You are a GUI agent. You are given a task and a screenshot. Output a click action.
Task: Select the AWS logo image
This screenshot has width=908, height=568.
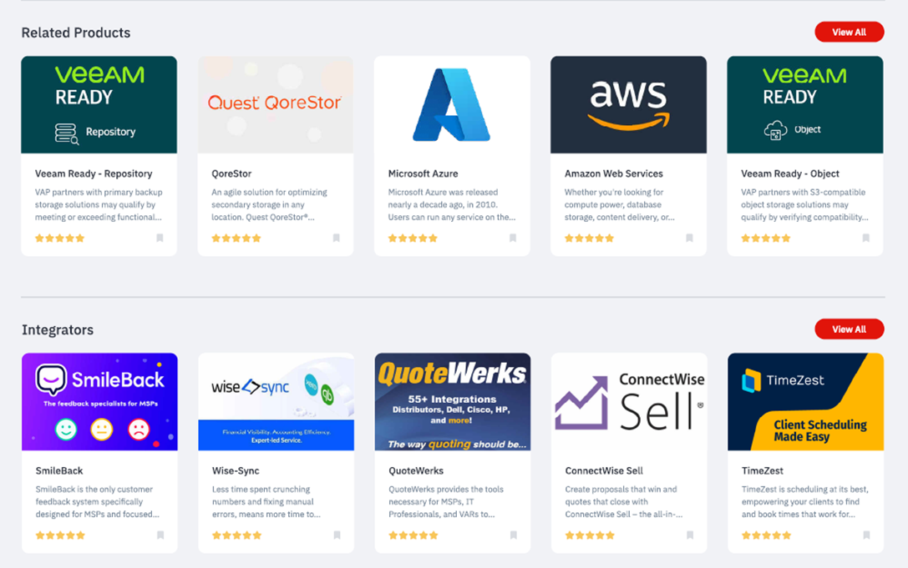pyautogui.click(x=629, y=105)
